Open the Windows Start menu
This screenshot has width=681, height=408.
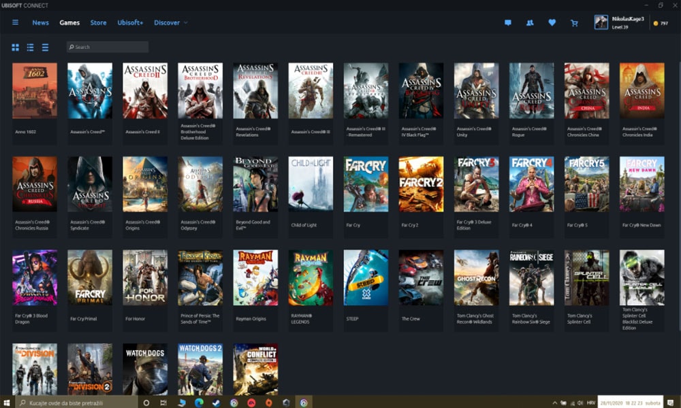tap(7, 403)
